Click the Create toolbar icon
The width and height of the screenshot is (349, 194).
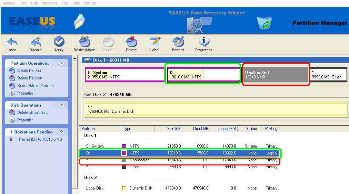pyautogui.click(x=108, y=42)
